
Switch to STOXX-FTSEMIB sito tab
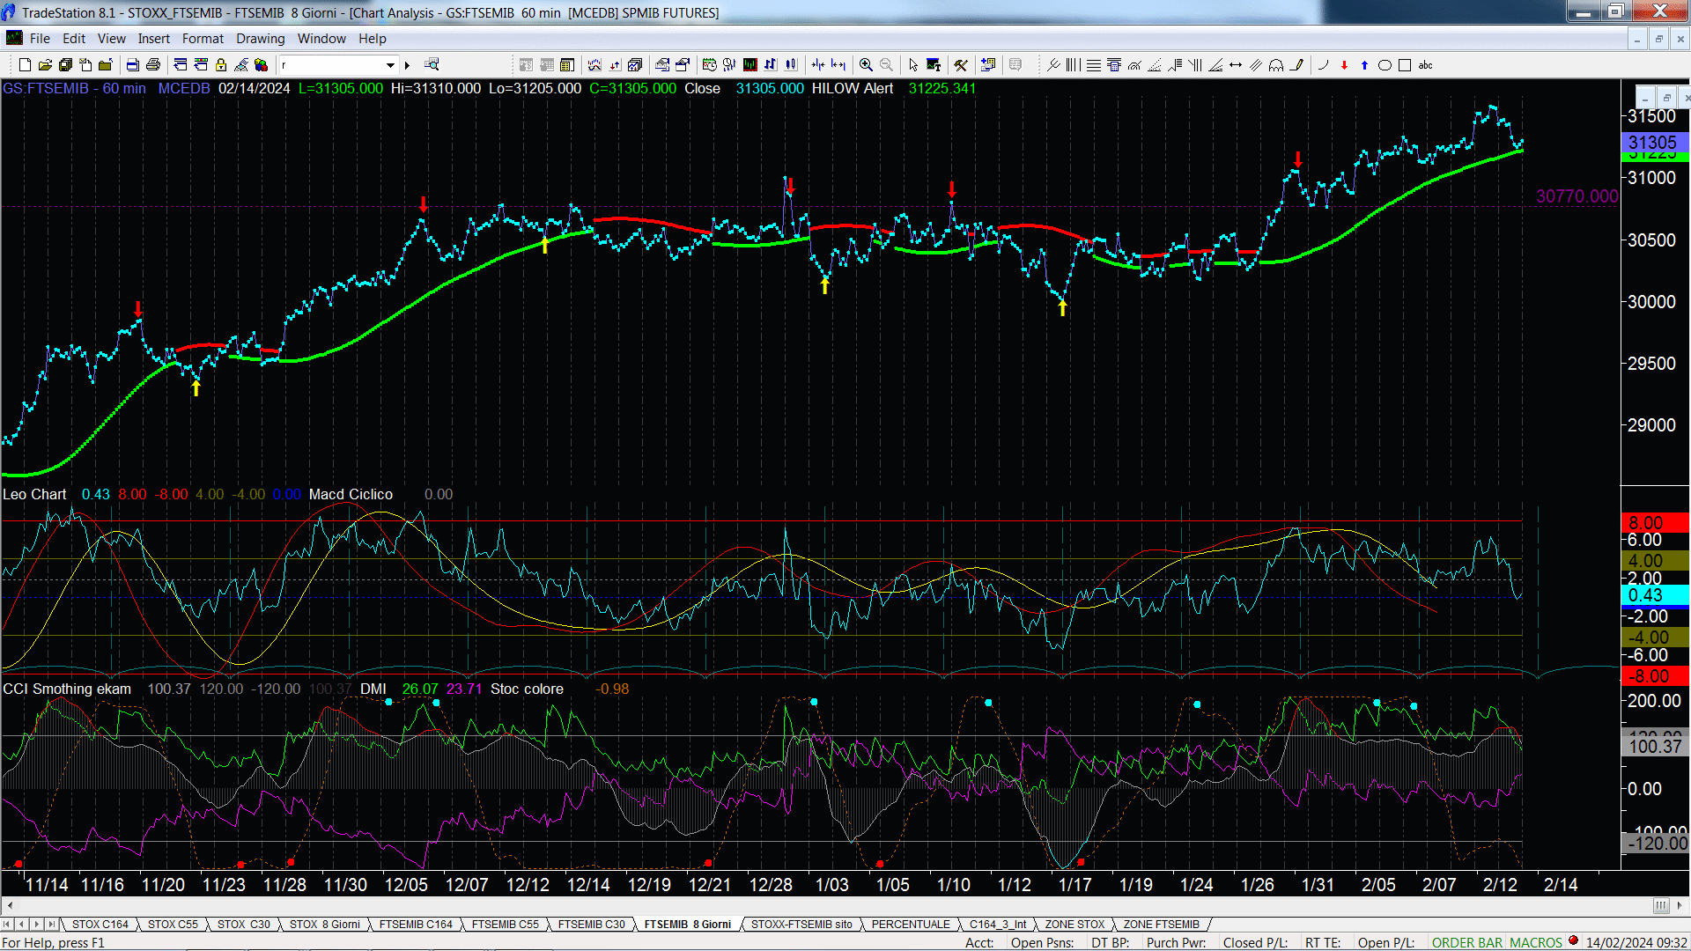tap(801, 925)
